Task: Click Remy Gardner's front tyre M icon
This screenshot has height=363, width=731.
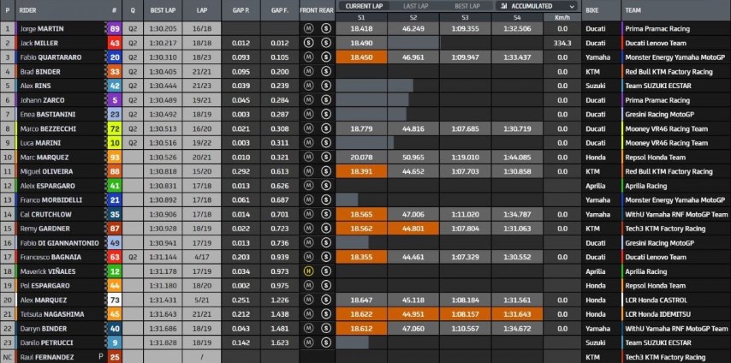Action: (308, 229)
